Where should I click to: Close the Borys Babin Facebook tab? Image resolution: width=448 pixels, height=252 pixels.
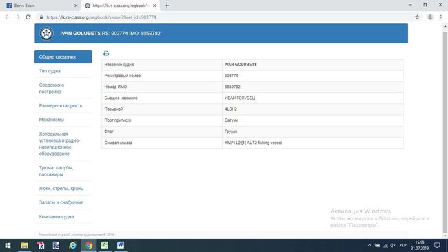tap(76, 6)
